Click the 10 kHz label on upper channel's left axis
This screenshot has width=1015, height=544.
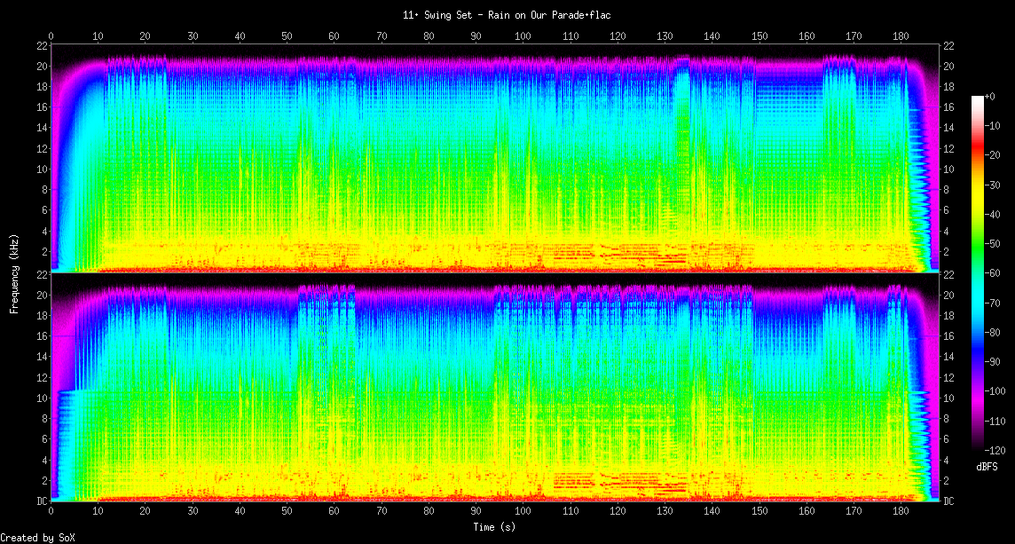[42, 169]
